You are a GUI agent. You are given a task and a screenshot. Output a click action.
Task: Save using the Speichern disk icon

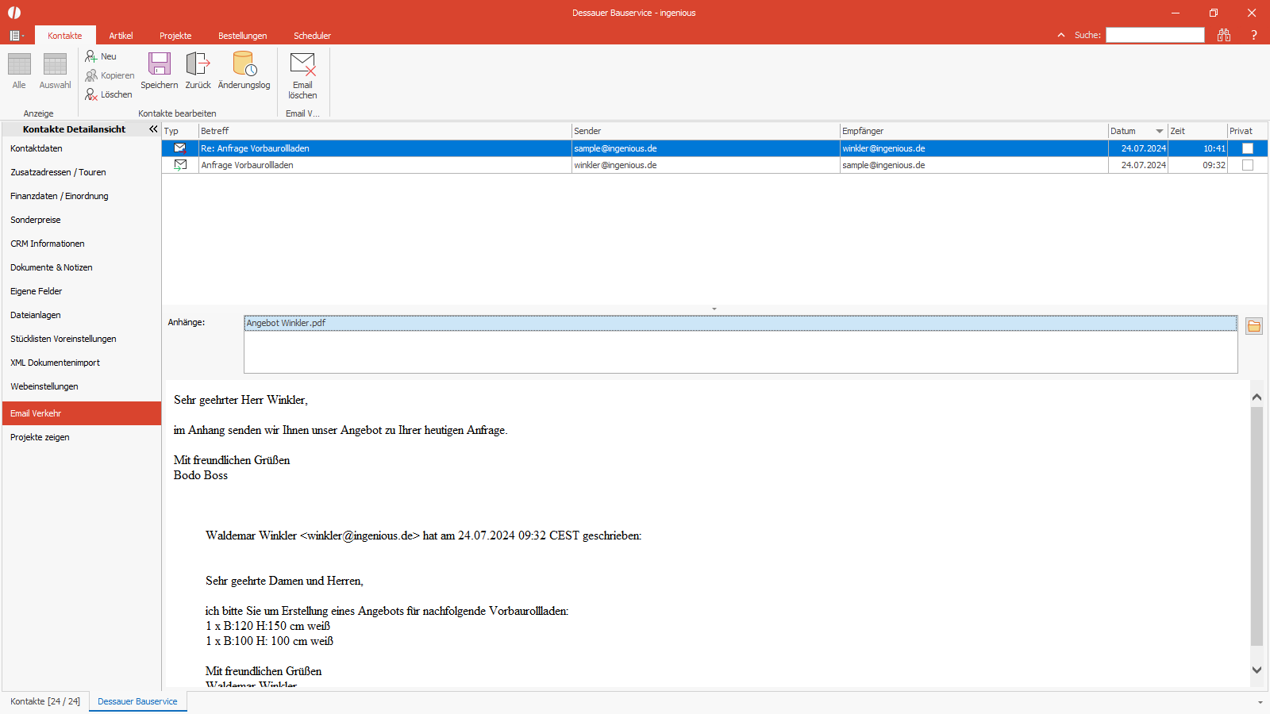160,63
